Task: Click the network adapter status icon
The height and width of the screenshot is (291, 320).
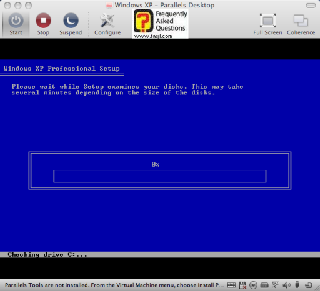Action: 275,285
